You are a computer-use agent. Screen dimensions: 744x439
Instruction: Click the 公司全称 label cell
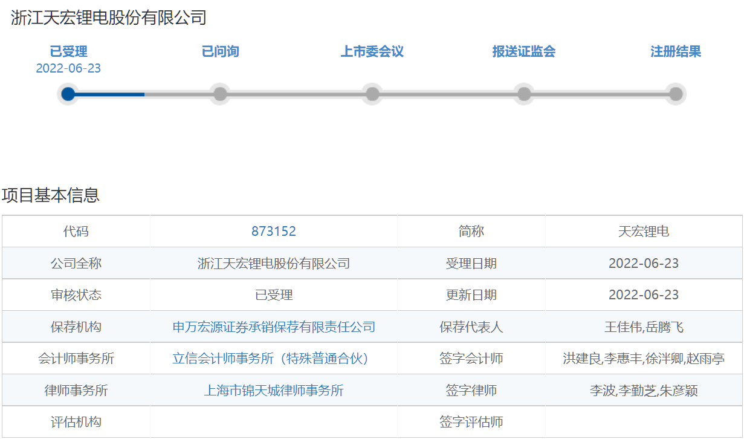coord(76,264)
